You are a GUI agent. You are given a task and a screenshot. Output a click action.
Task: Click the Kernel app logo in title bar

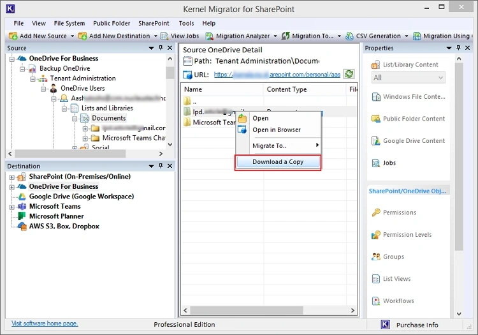pyautogui.click(x=10, y=8)
